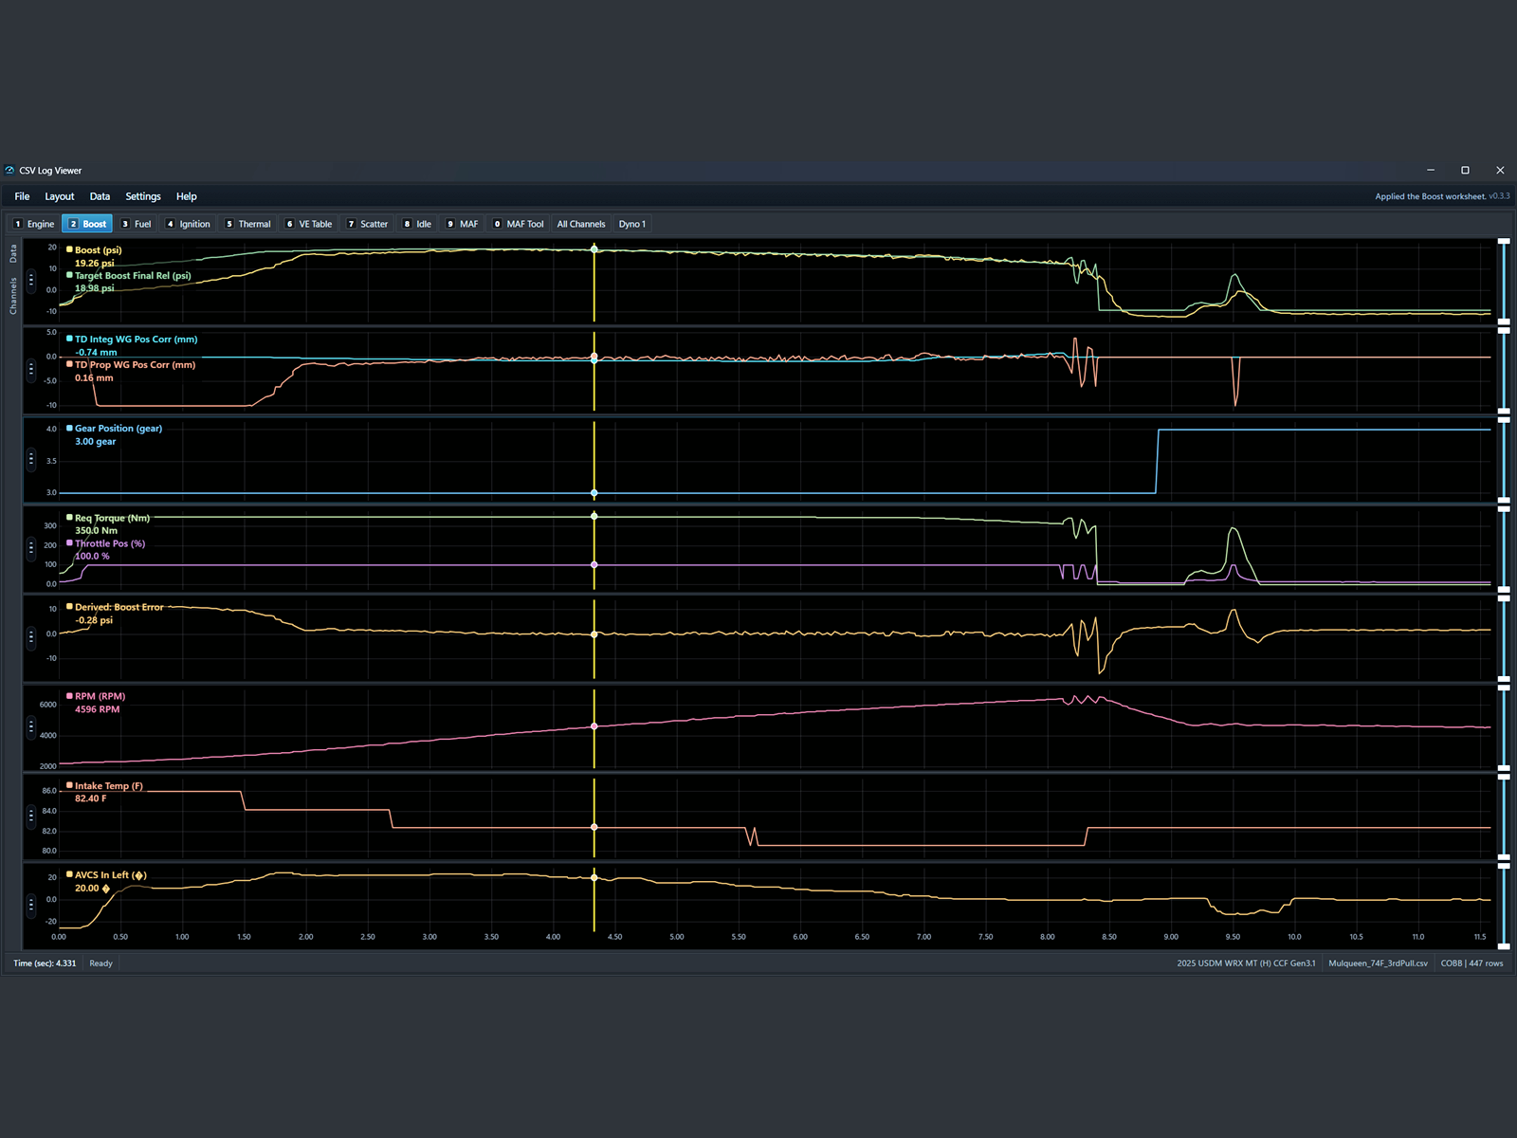Click the -0.28 psi boost error readout

94,620
